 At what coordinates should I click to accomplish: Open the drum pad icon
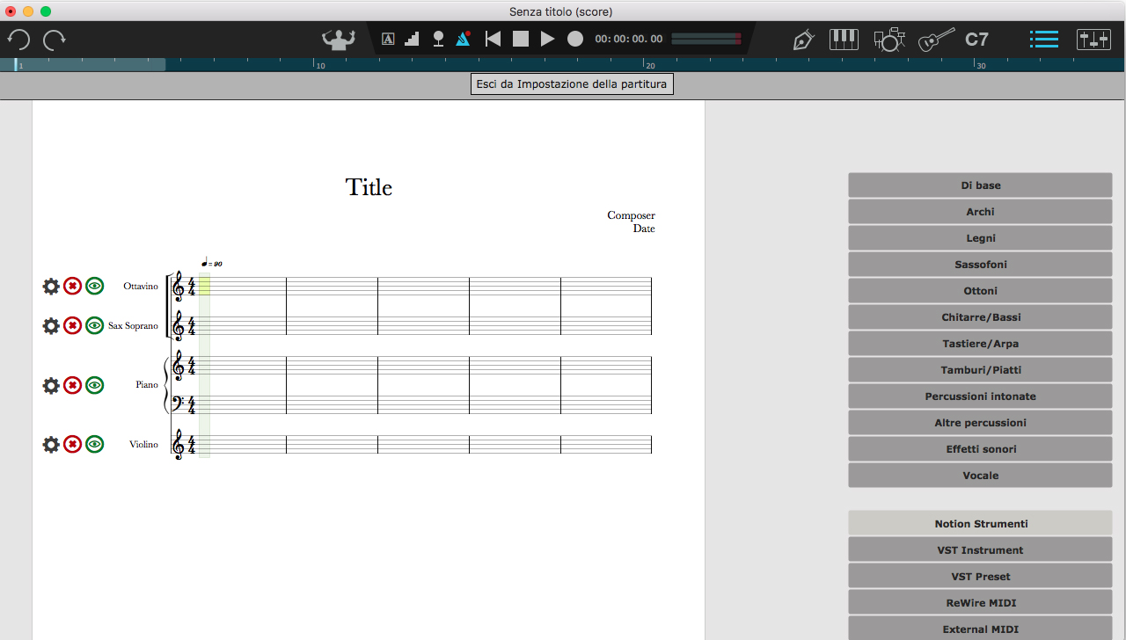click(x=889, y=40)
